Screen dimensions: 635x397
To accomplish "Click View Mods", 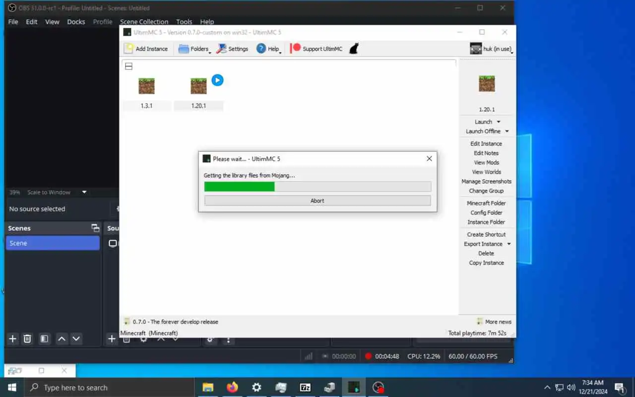I will click(486, 162).
